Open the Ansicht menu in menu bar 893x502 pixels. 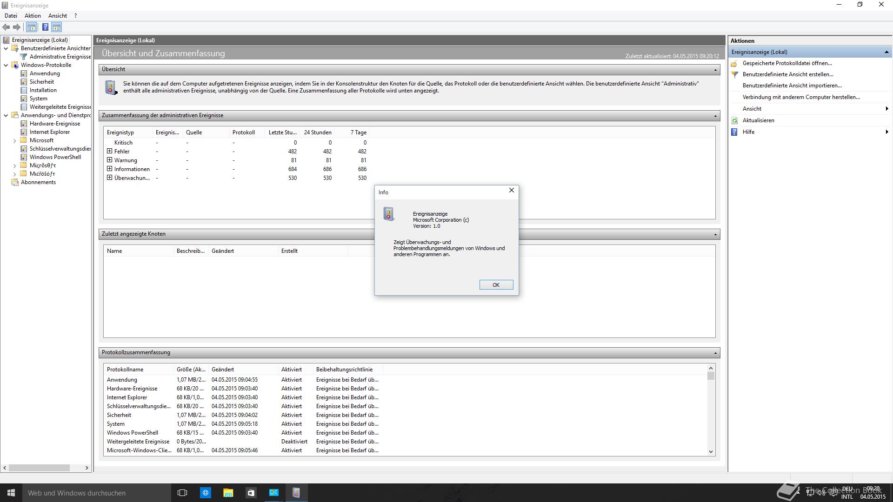(58, 16)
